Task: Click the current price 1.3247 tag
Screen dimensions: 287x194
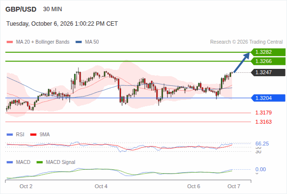Action: [268, 72]
